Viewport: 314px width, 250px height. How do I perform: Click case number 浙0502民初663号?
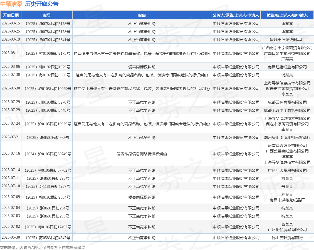coord(48,137)
